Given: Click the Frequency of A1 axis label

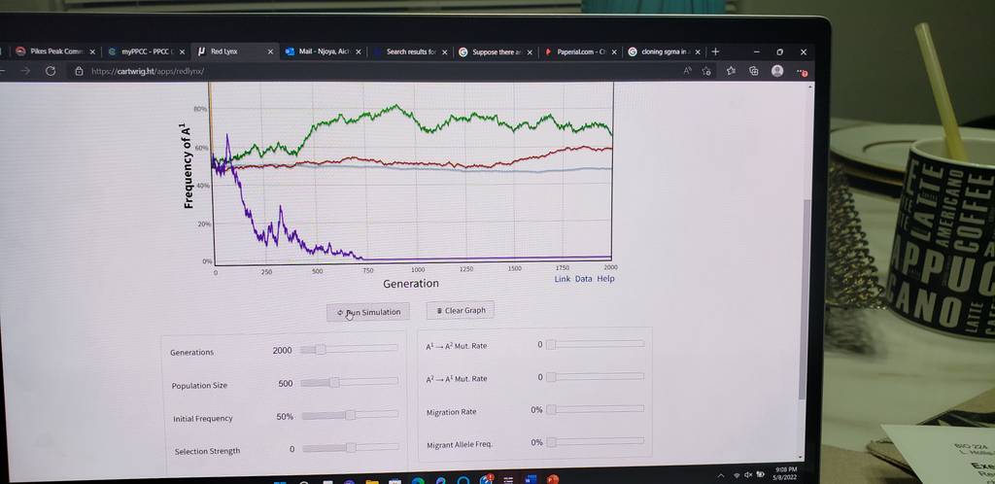Looking at the screenshot, I should 188,165.
